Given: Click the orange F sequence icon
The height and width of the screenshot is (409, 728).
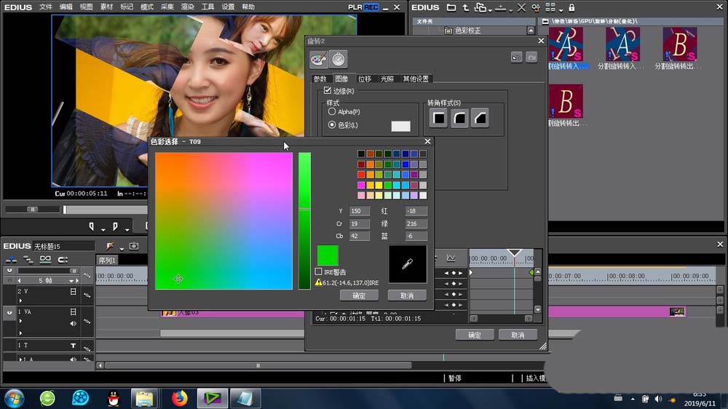Looking at the screenshot, I should (110, 246).
